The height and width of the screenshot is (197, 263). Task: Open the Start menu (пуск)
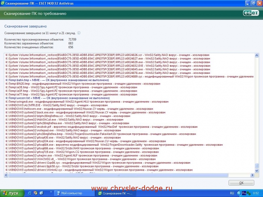coord(12,193)
